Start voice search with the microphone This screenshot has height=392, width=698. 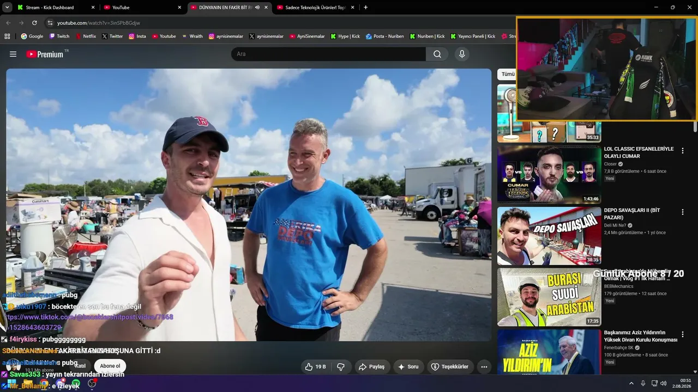[x=462, y=54]
